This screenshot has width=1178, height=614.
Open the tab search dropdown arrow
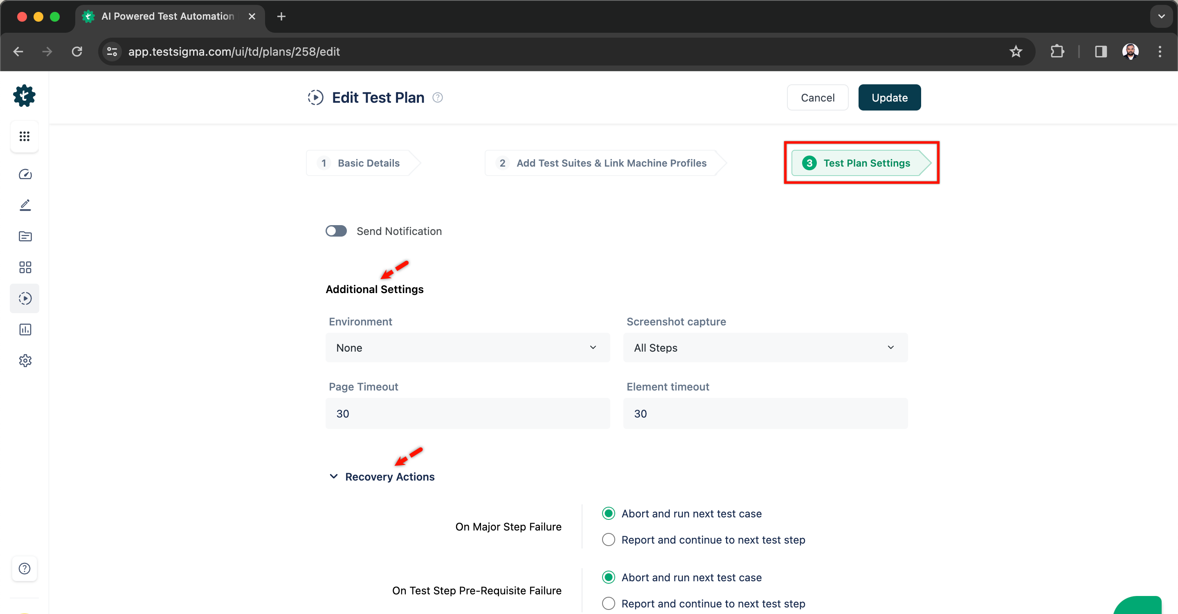point(1161,16)
